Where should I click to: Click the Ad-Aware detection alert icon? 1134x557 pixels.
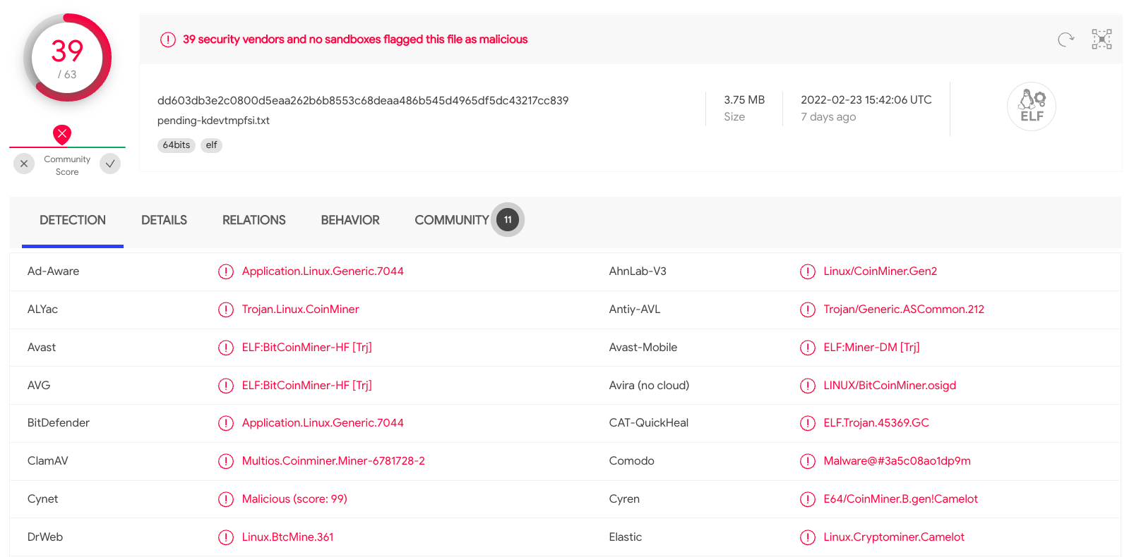(226, 271)
